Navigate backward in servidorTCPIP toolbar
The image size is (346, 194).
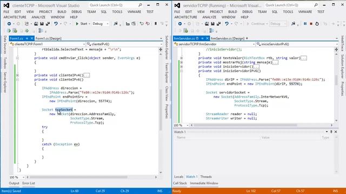(180, 24)
